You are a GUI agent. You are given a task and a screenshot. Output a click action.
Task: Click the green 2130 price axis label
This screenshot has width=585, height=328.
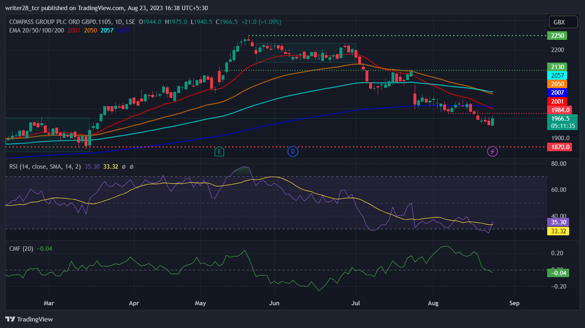click(557, 67)
